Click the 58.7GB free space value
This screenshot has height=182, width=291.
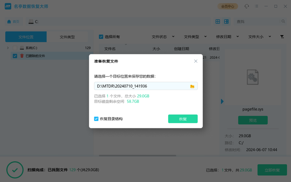[133, 102]
